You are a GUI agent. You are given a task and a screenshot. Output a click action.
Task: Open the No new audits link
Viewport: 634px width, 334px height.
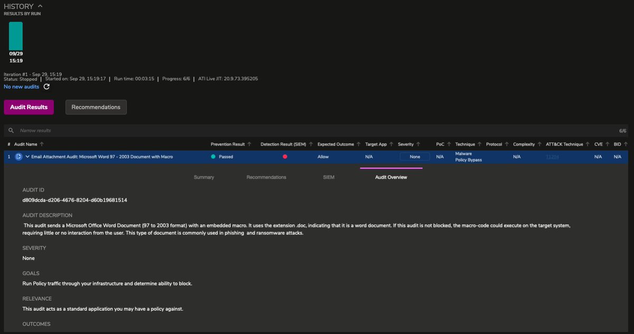(x=22, y=87)
